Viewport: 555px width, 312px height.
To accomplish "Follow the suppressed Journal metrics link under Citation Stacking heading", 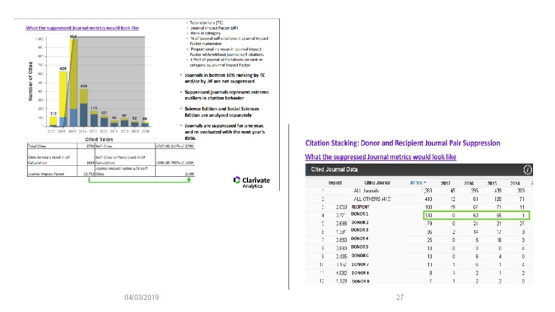I will 380,157.
